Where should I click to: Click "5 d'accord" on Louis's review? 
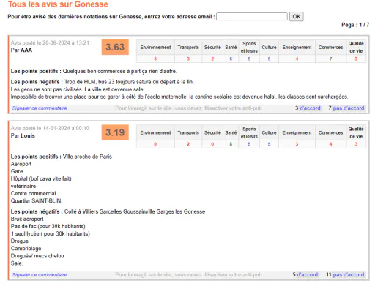click(305, 275)
